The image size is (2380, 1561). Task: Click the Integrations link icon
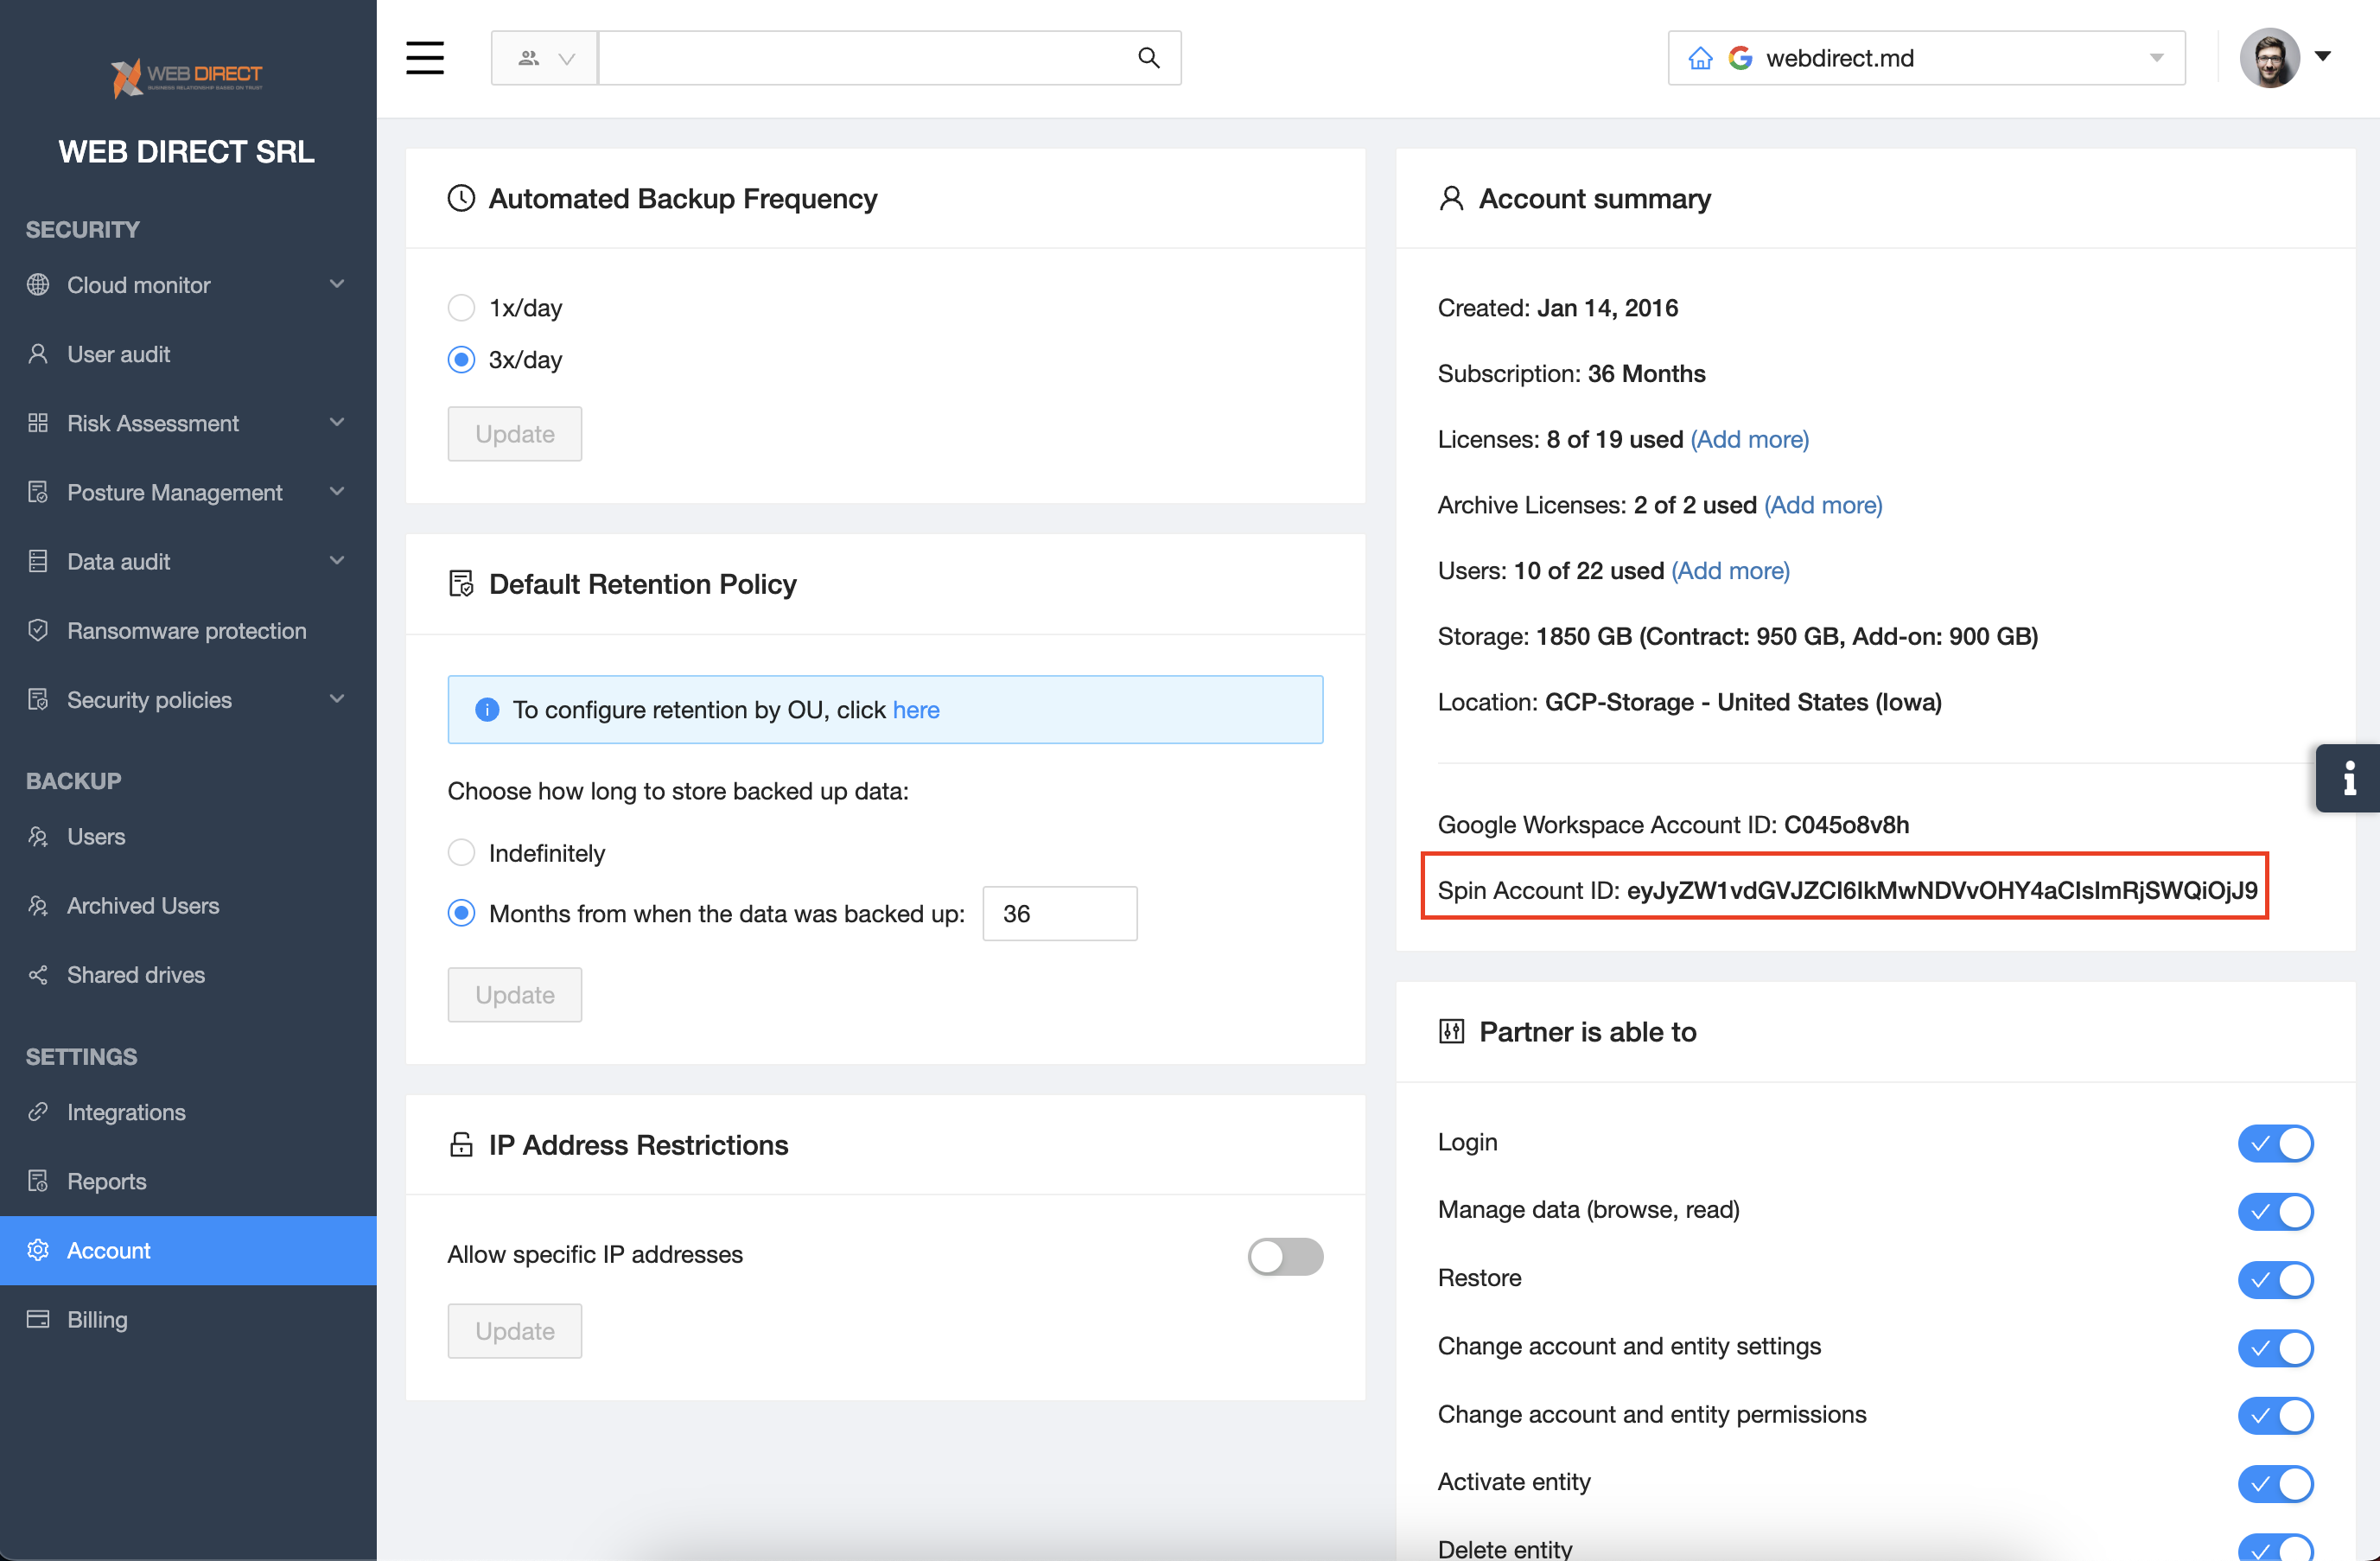coord(38,1112)
